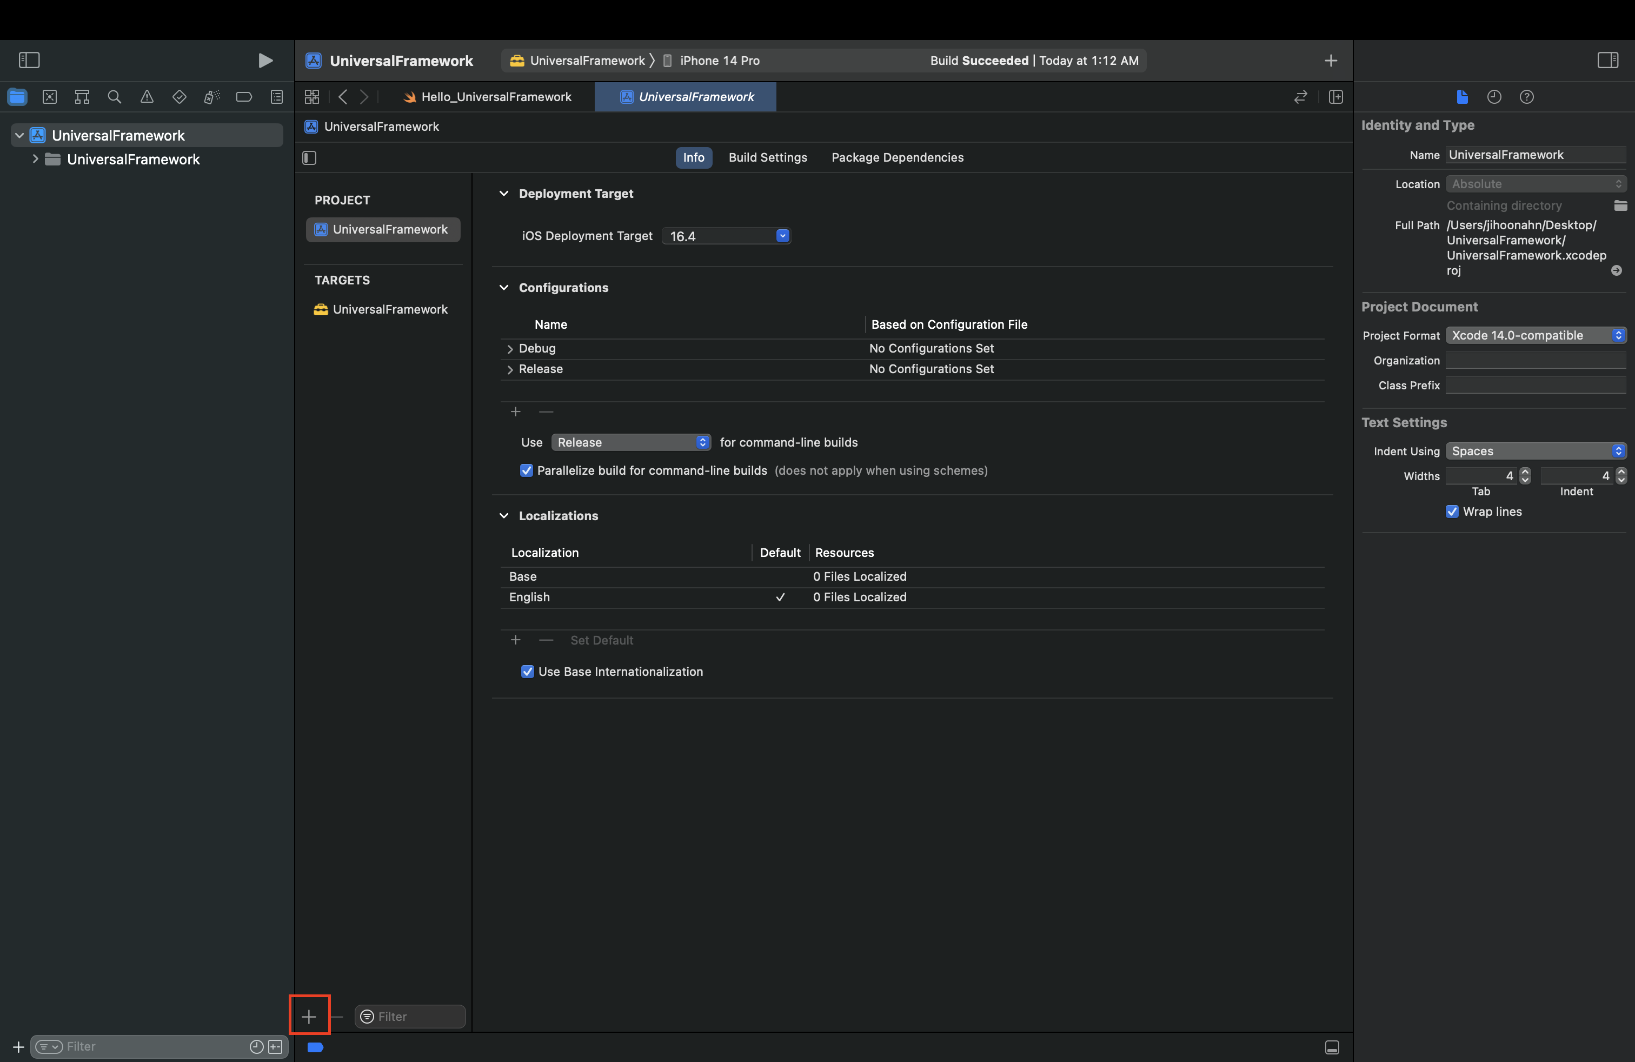Reveal full path in Finder arrow
Screen dimensions: 1635x1062
pyautogui.click(x=1617, y=271)
